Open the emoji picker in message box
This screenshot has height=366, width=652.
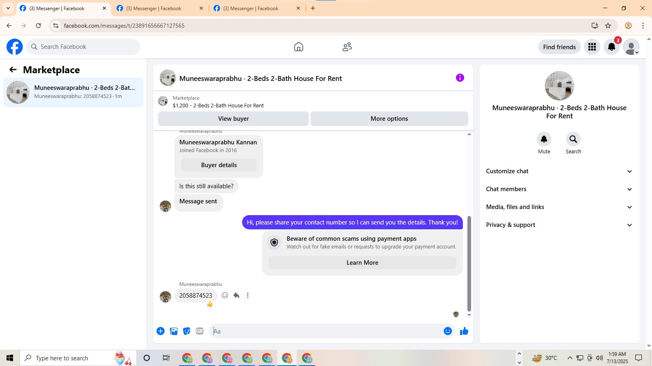tap(448, 331)
